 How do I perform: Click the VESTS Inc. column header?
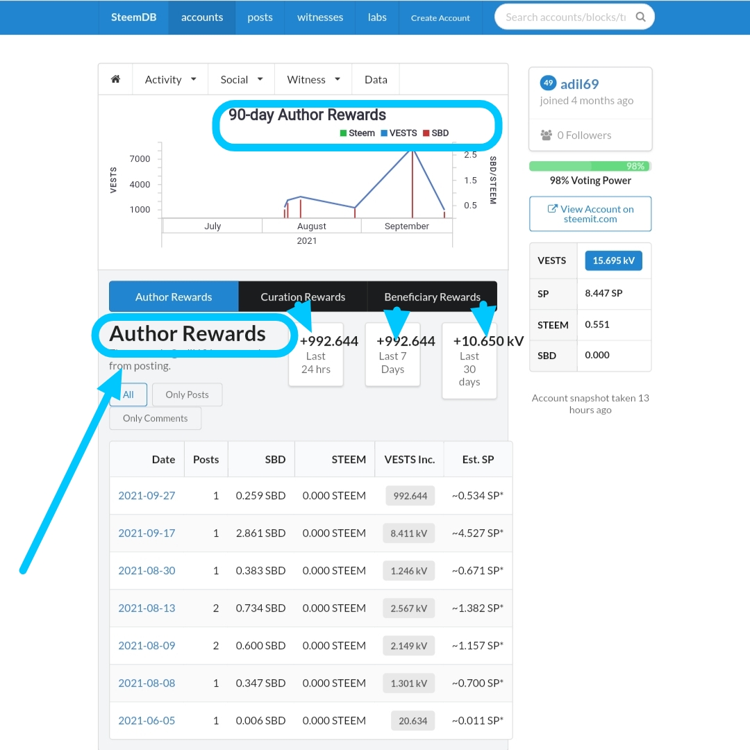pos(410,459)
